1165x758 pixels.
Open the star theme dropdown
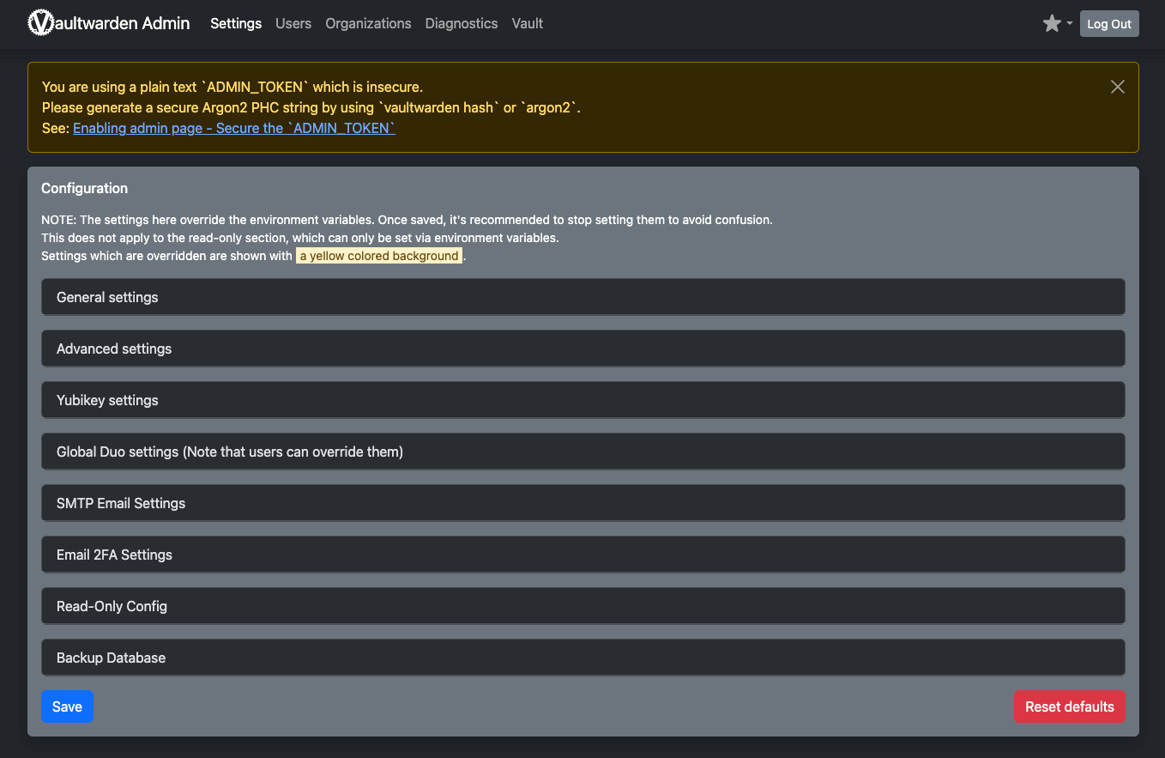point(1057,24)
